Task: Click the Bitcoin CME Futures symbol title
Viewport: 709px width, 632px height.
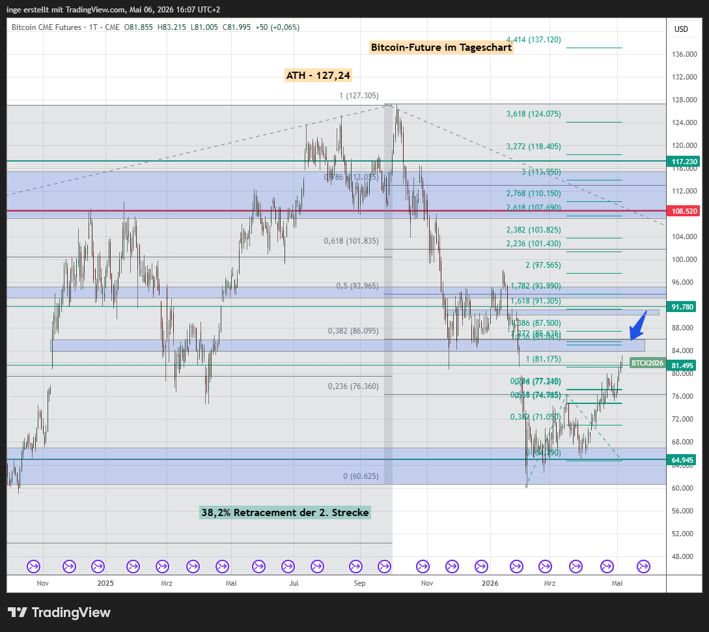Action: pyautogui.click(x=46, y=27)
